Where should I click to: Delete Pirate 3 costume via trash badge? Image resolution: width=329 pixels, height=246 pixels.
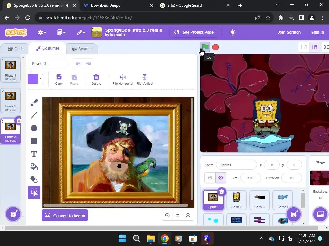[x=18, y=121]
